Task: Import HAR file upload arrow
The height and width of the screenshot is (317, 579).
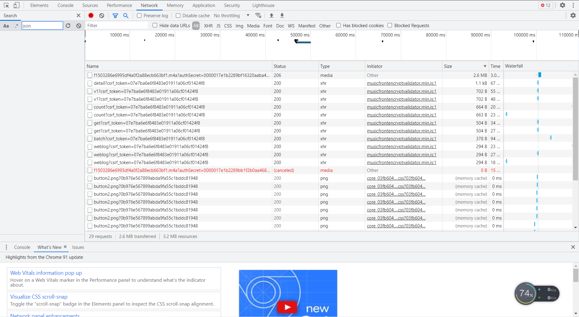Action: click(271, 15)
